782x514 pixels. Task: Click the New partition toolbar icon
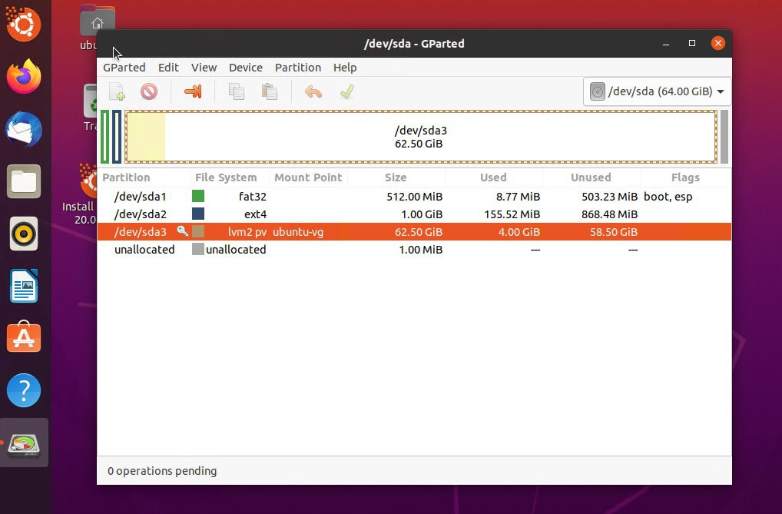tap(117, 92)
